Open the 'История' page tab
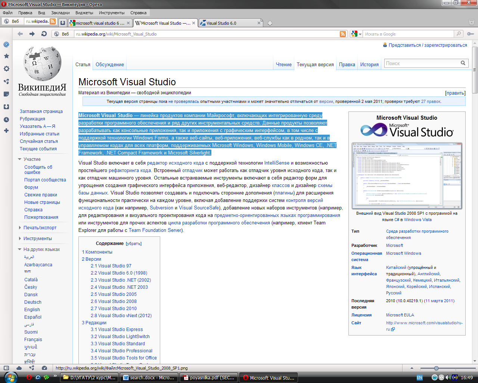The height and width of the screenshot is (383, 478). tap(369, 64)
